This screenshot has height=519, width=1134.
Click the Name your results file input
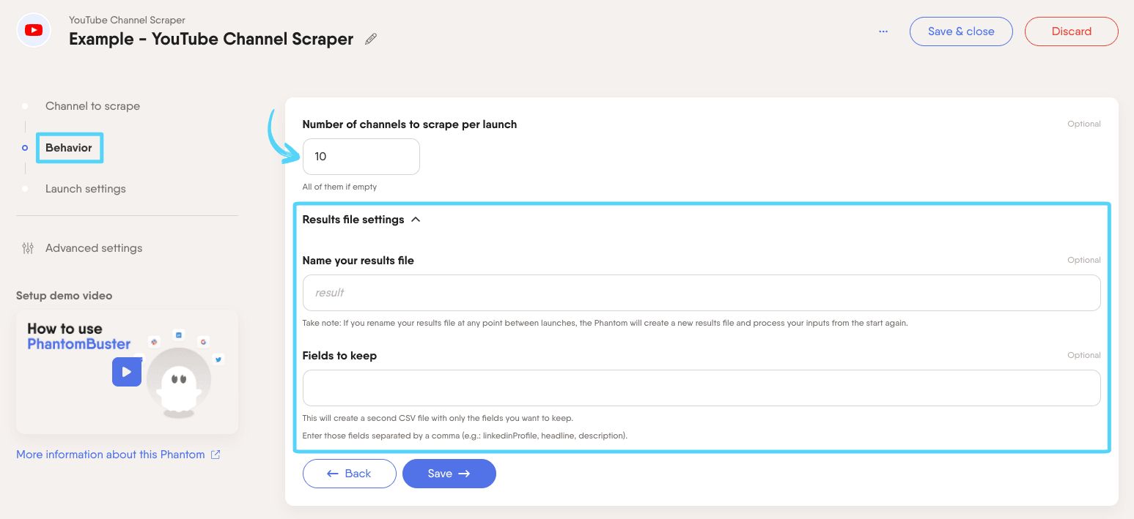701,292
